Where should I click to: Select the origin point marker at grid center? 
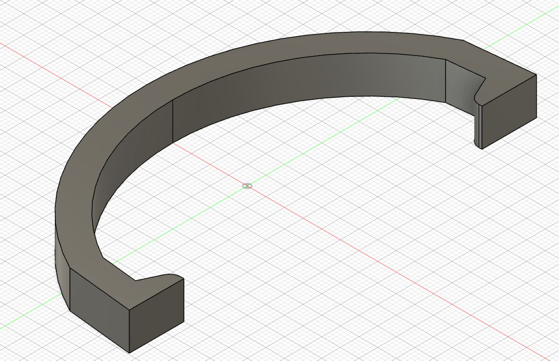tap(247, 186)
